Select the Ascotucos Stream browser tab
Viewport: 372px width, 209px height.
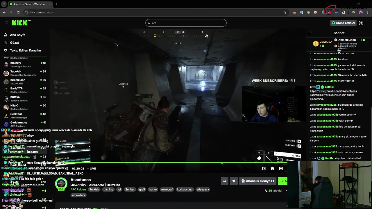click(30, 4)
